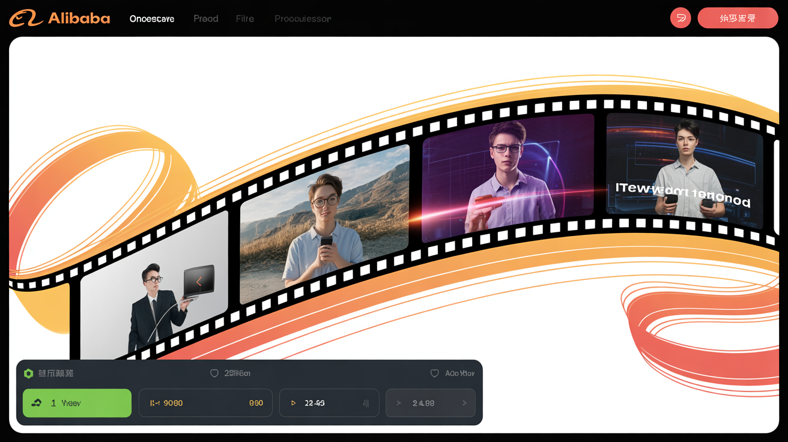Enable the green action switch at panel left
Viewport: 788px width, 442px height.
pyautogui.click(x=77, y=403)
